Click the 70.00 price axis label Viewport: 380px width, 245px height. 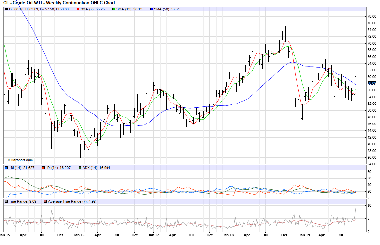tap(372, 43)
